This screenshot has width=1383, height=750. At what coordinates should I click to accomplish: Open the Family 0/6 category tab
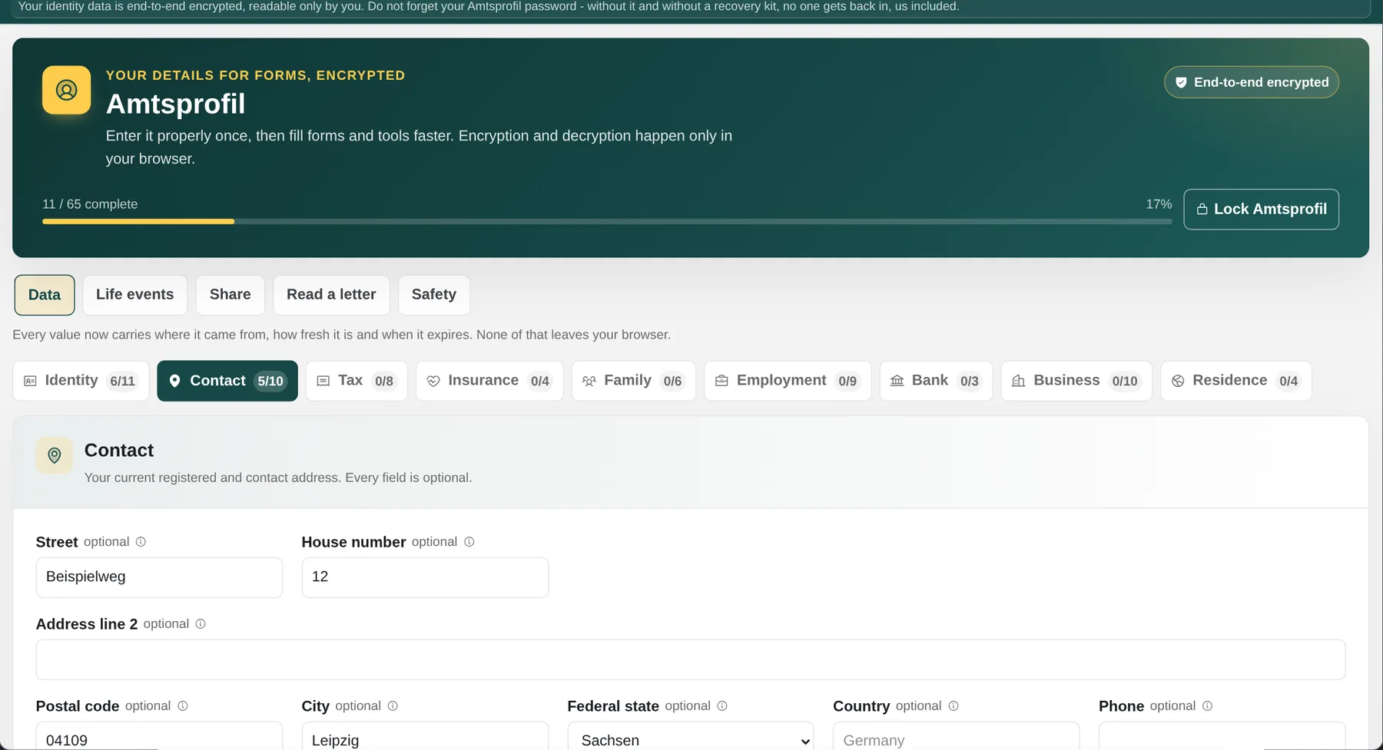[634, 381]
